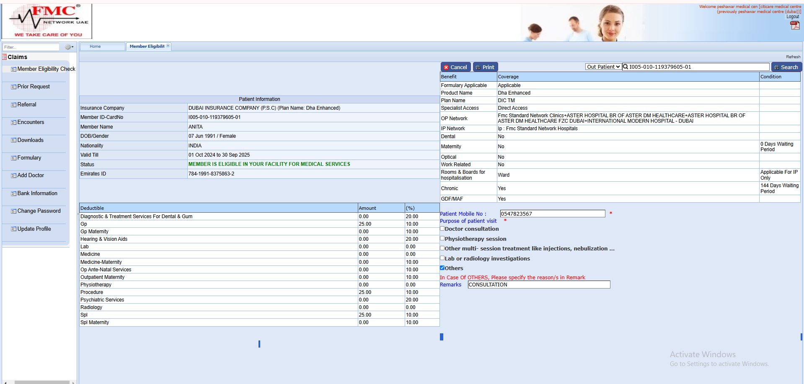The width and height of the screenshot is (804, 384).
Task: Close the Member Eligibility tab
Action: [x=168, y=46]
